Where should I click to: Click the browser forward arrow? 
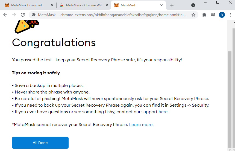(x=14, y=15)
